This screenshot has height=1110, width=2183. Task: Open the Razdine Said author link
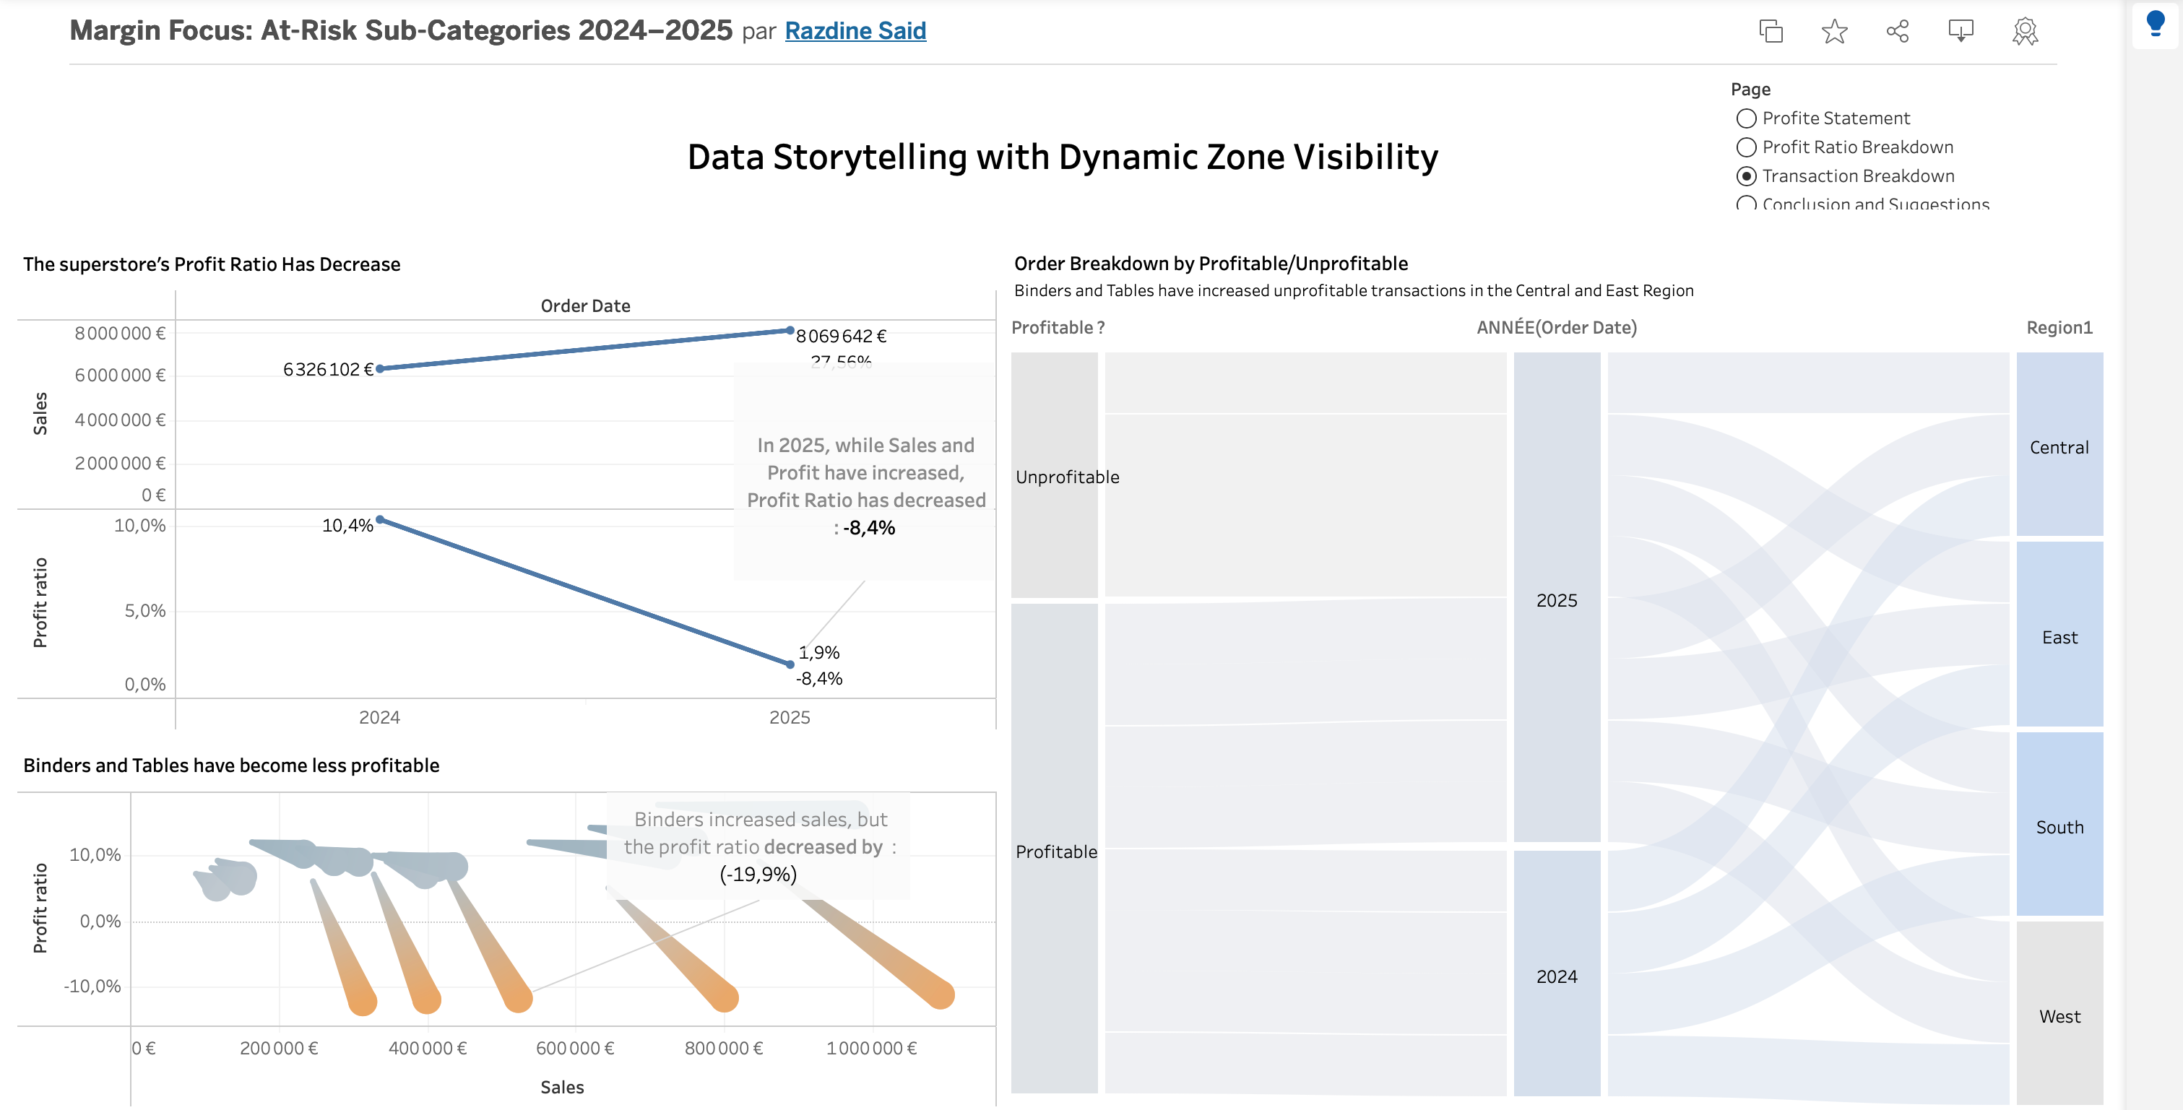pyautogui.click(x=855, y=31)
